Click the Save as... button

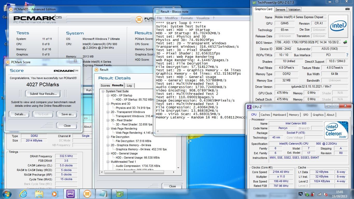(67, 114)
